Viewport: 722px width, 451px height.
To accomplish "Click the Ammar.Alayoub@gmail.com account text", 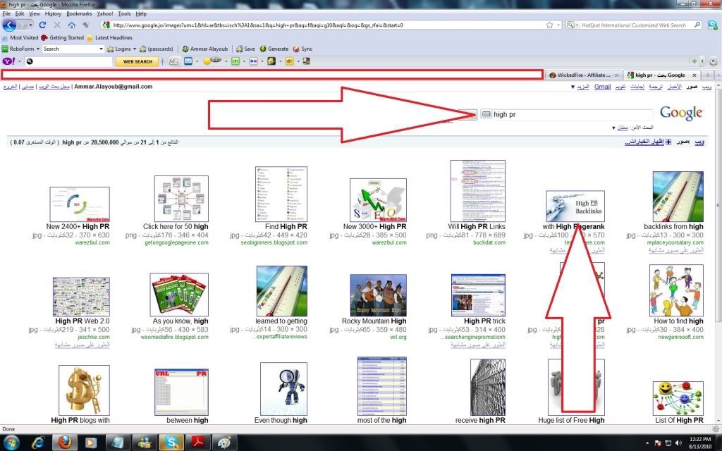I will (114, 87).
